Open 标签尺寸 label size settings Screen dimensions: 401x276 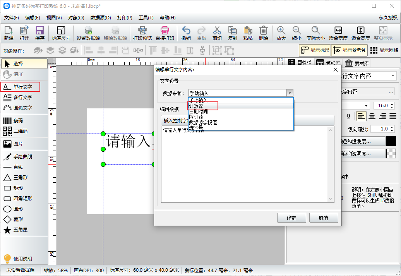(x=61, y=33)
